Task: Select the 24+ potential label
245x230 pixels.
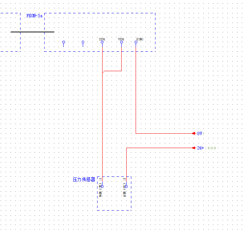Action: (x=200, y=148)
